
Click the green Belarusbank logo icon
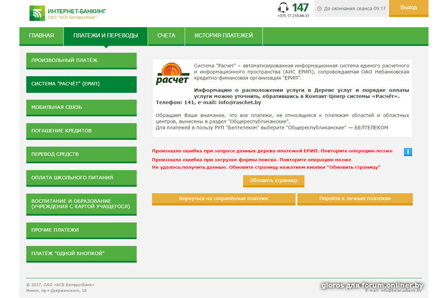click(37, 13)
